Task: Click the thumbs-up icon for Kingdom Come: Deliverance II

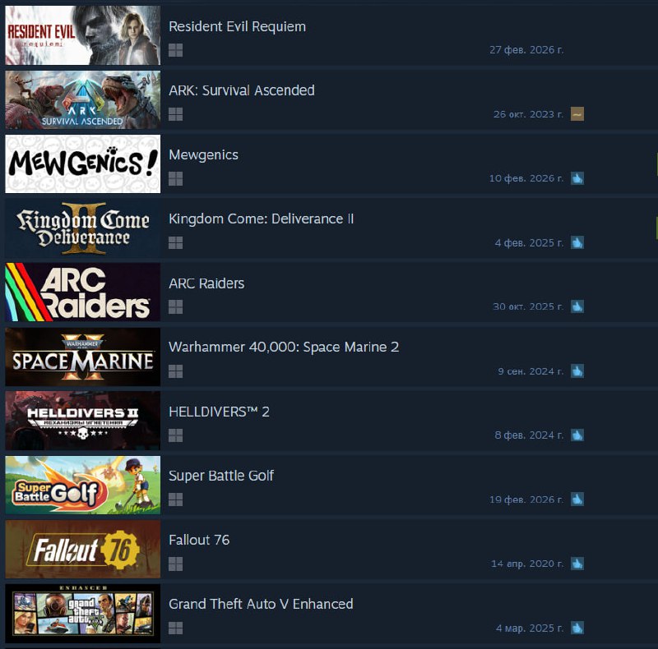Action: pos(577,242)
